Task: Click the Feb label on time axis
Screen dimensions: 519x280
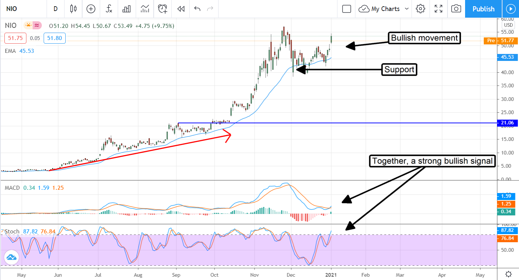Action: (365, 274)
